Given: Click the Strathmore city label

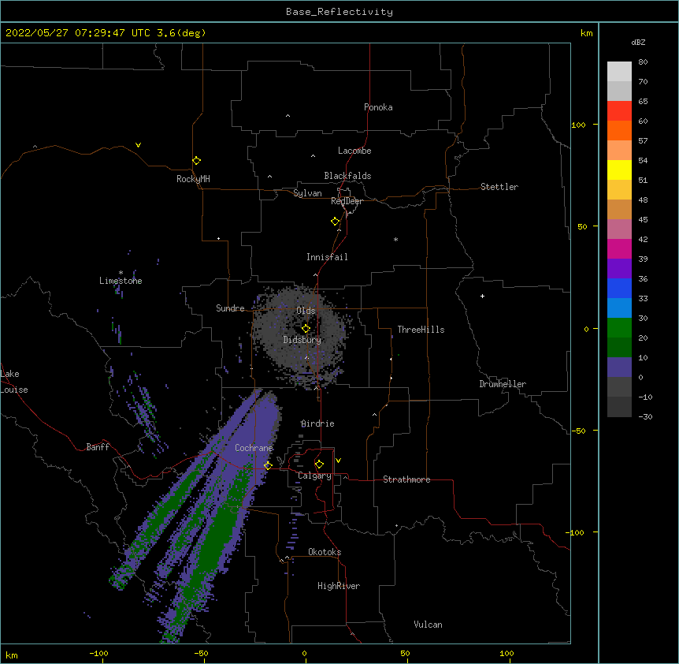Looking at the screenshot, I should [406, 479].
